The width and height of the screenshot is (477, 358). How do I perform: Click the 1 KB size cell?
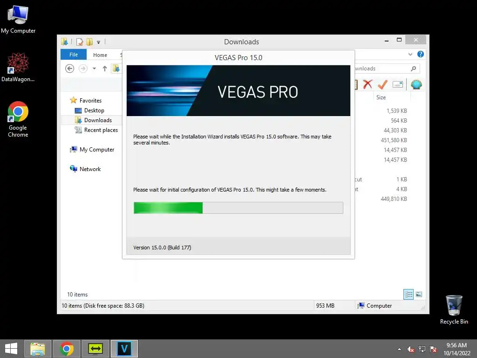pos(402,179)
